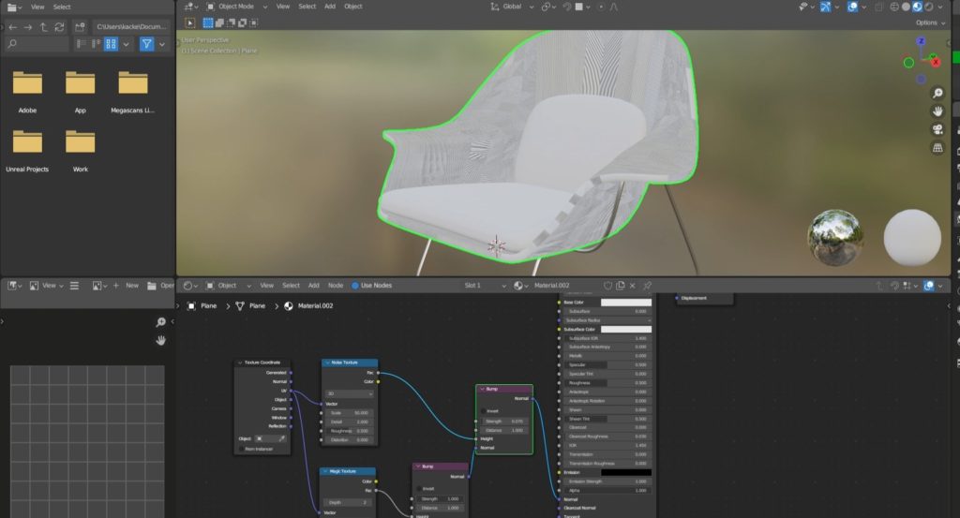Click the viewport pan hand icon

click(937, 111)
